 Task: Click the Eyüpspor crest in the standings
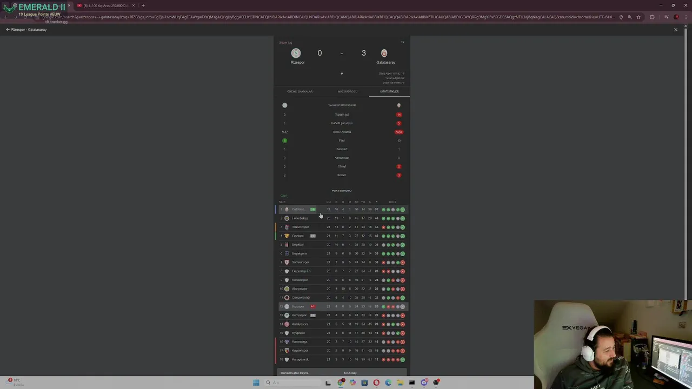coord(287,333)
